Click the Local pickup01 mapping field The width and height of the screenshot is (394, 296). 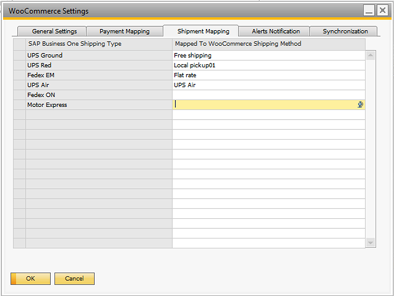coord(268,65)
